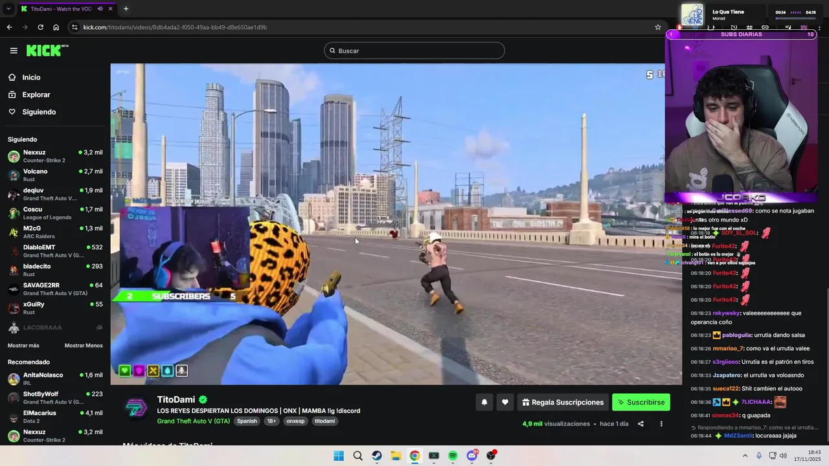The image size is (829, 466).
Task: Switch to Chrome in taskbar
Action: (414, 456)
